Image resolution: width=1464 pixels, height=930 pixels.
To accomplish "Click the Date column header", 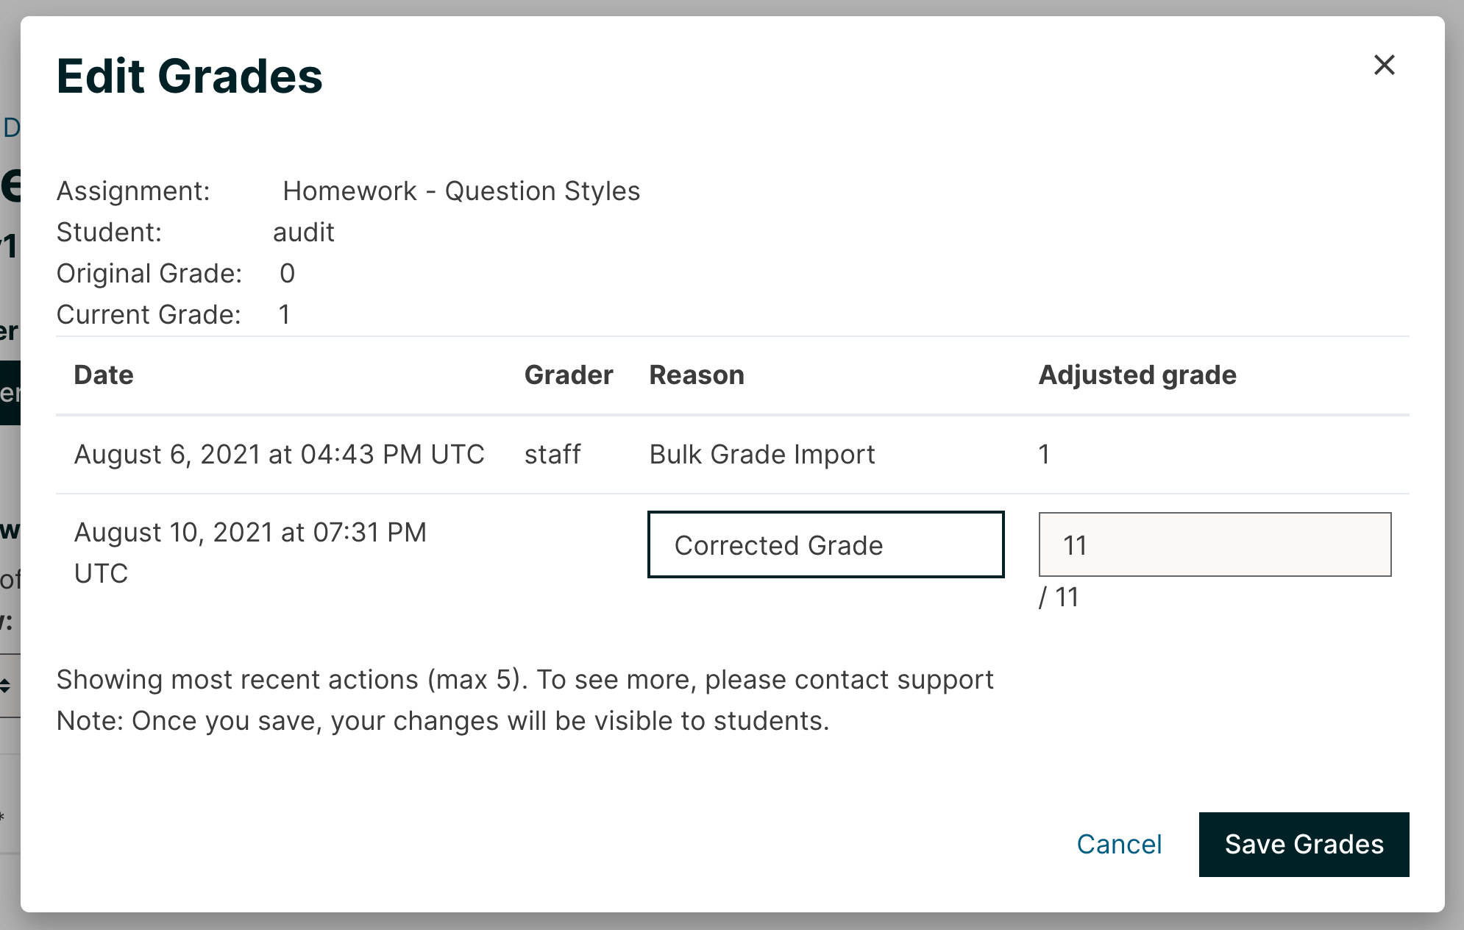I will pyautogui.click(x=103, y=375).
